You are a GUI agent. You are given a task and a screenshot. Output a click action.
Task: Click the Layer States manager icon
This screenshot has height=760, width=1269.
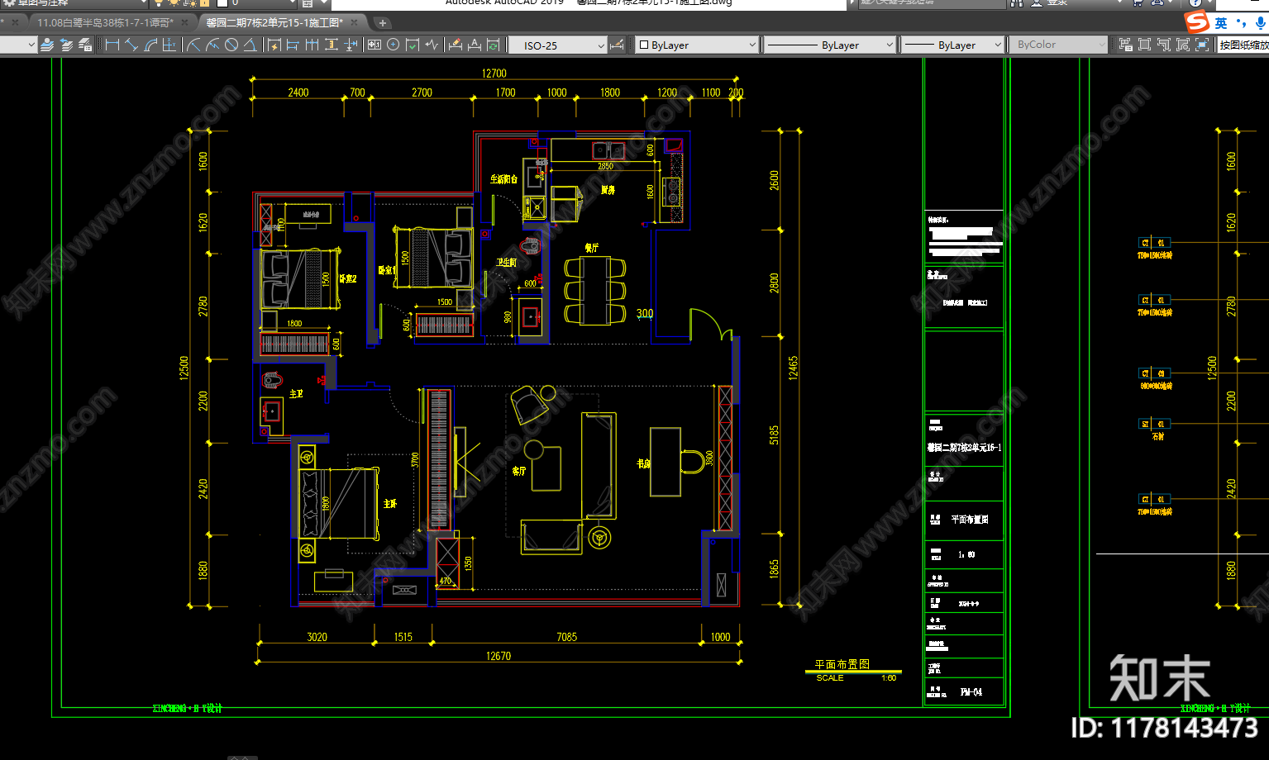coord(85,45)
